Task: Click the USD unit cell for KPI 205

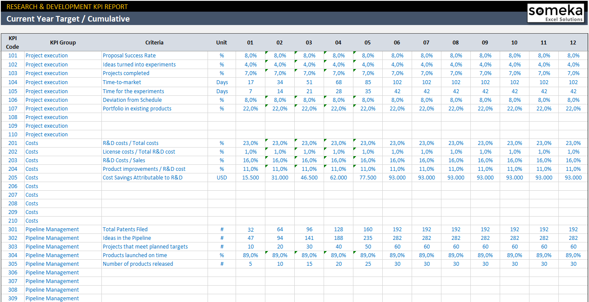Action: coord(221,177)
